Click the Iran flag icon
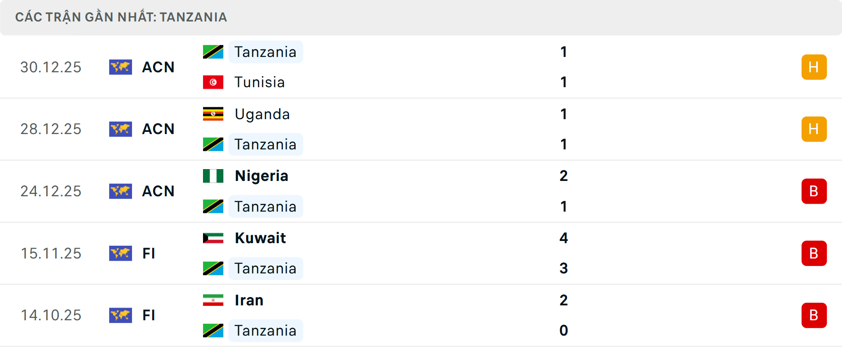The image size is (842, 347). click(213, 300)
